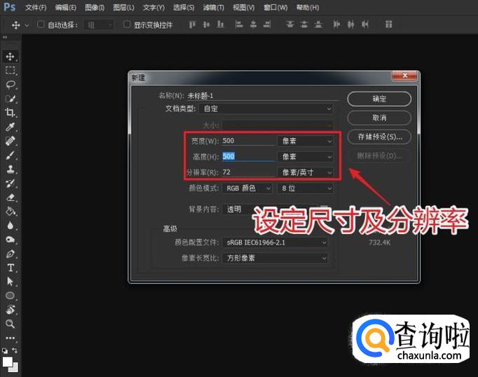The height and width of the screenshot is (377, 478).
Task: Select the Path Selection tool
Action: (x=10, y=281)
